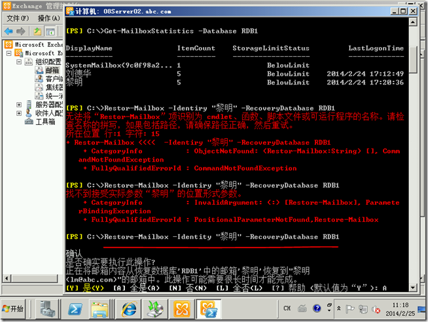Click the shell vertical scrollbar thumb
Screen dimensions: 428x322
coord(413,60)
